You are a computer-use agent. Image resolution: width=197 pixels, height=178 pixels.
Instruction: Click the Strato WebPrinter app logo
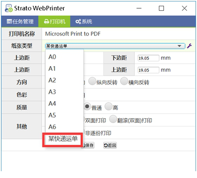coord(8,8)
